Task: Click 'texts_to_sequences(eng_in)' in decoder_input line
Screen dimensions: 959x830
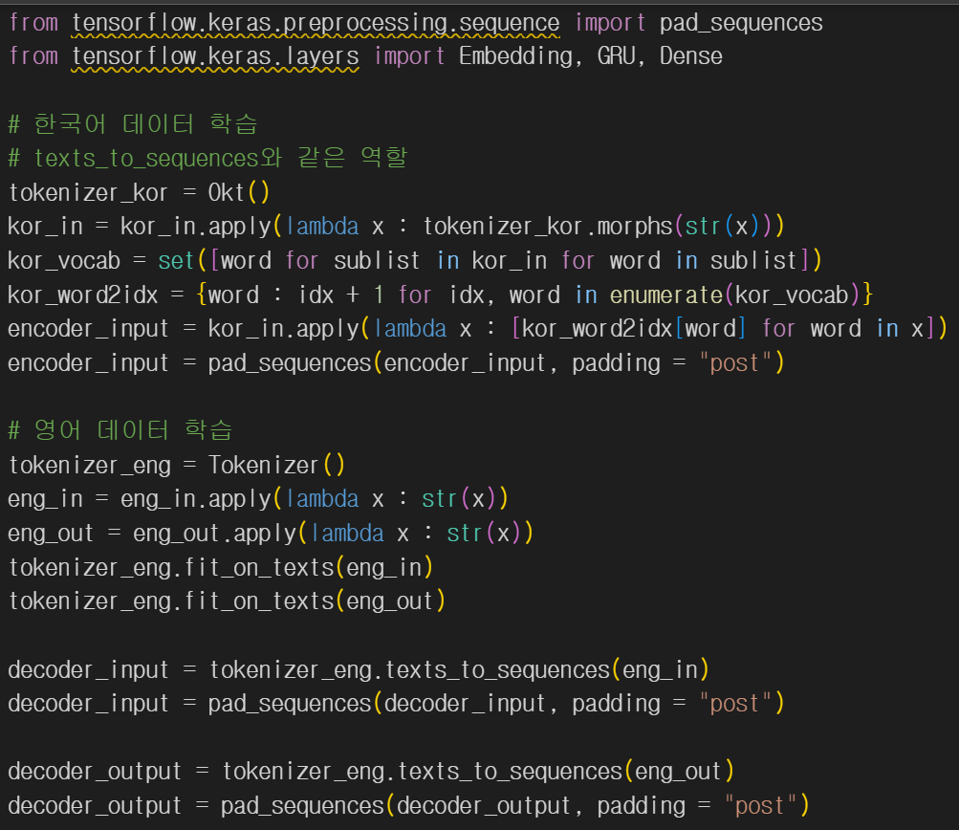Action: 548,669
